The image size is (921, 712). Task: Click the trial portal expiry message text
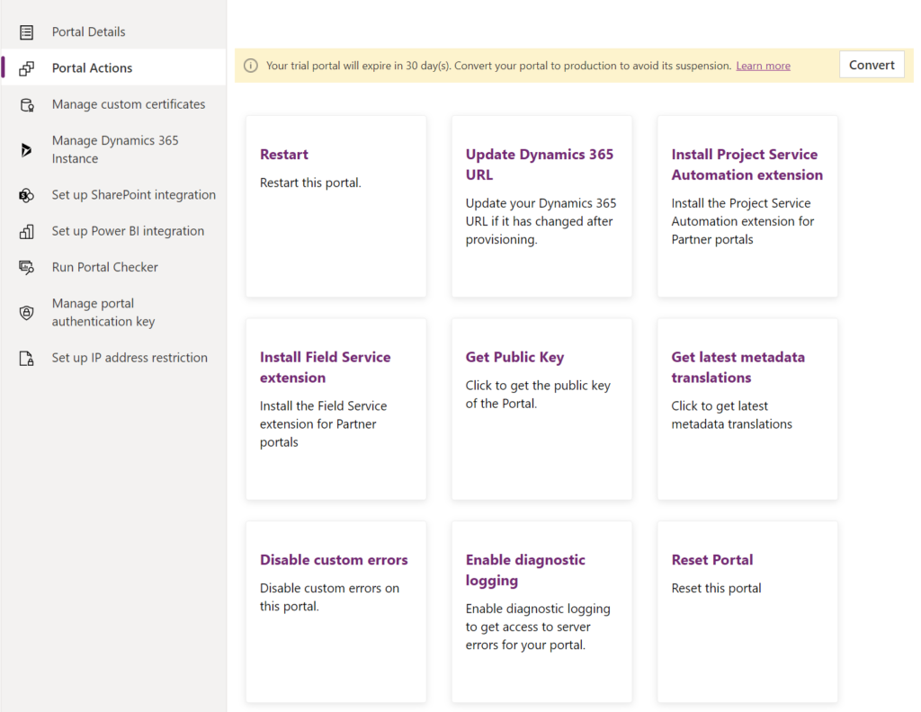pyautogui.click(x=498, y=66)
